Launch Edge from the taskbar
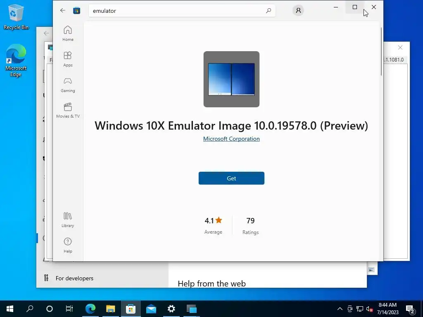423x317 pixels. click(90, 309)
